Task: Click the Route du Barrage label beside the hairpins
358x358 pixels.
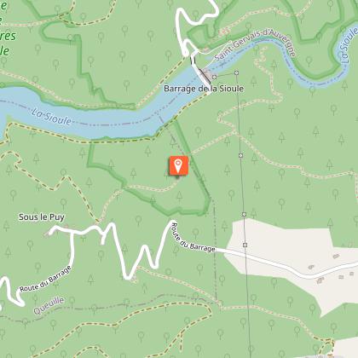Action: pyautogui.click(x=44, y=279)
